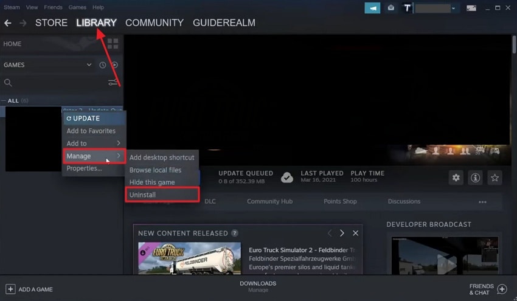The width and height of the screenshot is (517, 301).
Task: Expand the GAMES filter dropdown
Action: 89,64
